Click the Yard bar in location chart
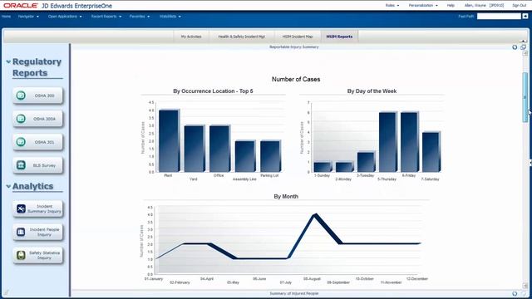Image resolution: width=532 pixels, height=299 pixels. pos(195,149)
